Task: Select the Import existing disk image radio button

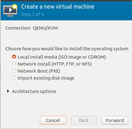Action: [14, 78]
